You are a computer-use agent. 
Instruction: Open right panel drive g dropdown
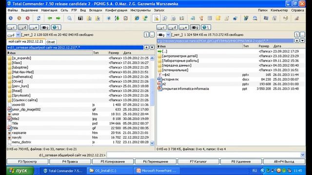click(x=168, y=35)
